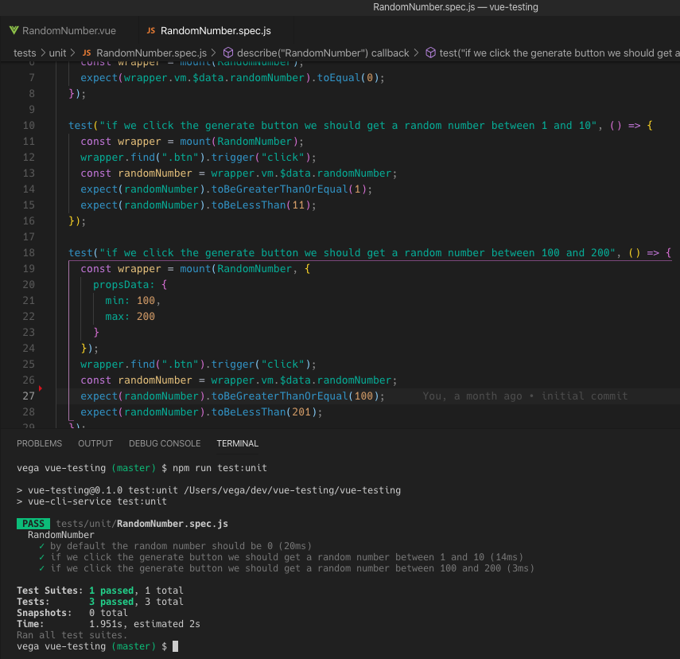
Task: Click the tests/unit/RandomNumber.spec.js path in terminal
Action: point(142,524)
